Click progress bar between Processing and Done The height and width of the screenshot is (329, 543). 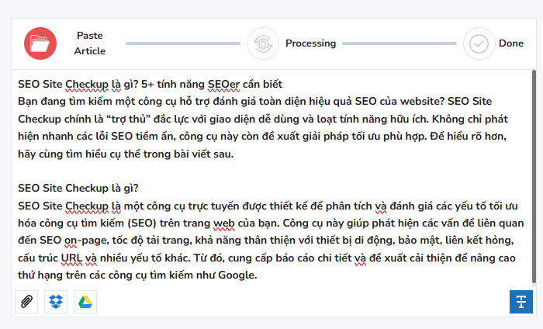tap(399, 43)
